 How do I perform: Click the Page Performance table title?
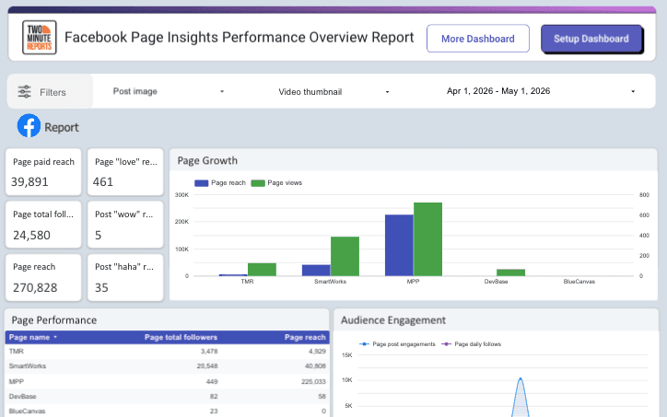coord(54,320)
